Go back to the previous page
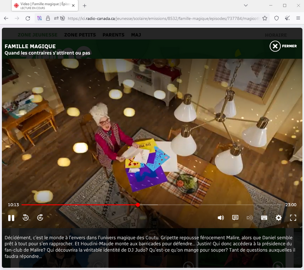Viewport: 304px width, 270px height. click(6, 18)
